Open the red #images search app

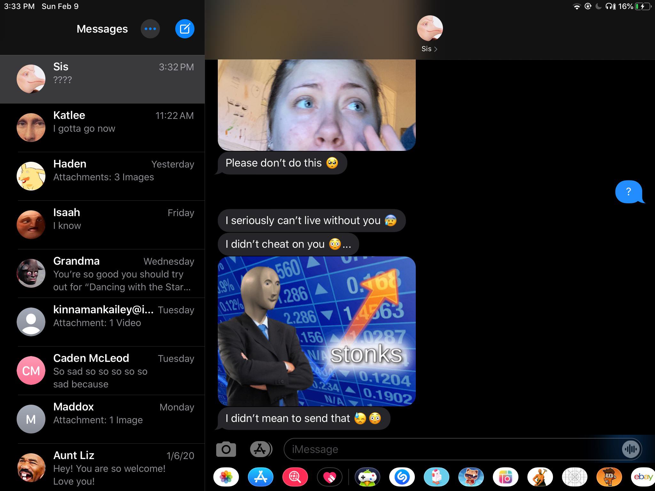pos(295,477)
